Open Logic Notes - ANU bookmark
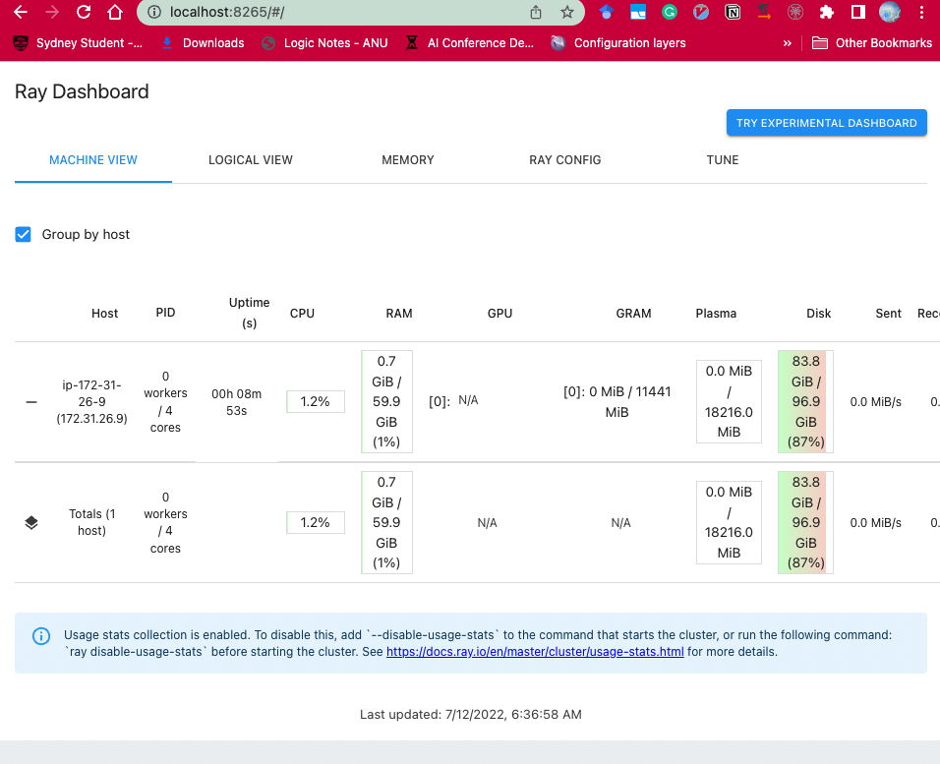Image resolution: width=940 pixels, height=764 pixels. point(324,43)
